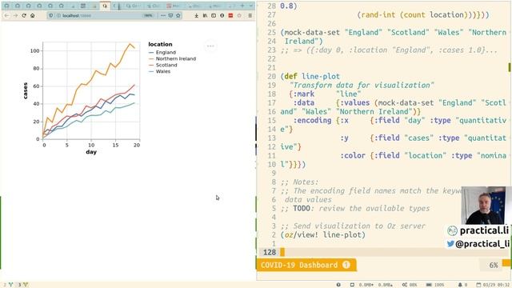Screen dimensions: 512x288
Task: Click the '(rand-int (count location))' expression
Action: 413,14
